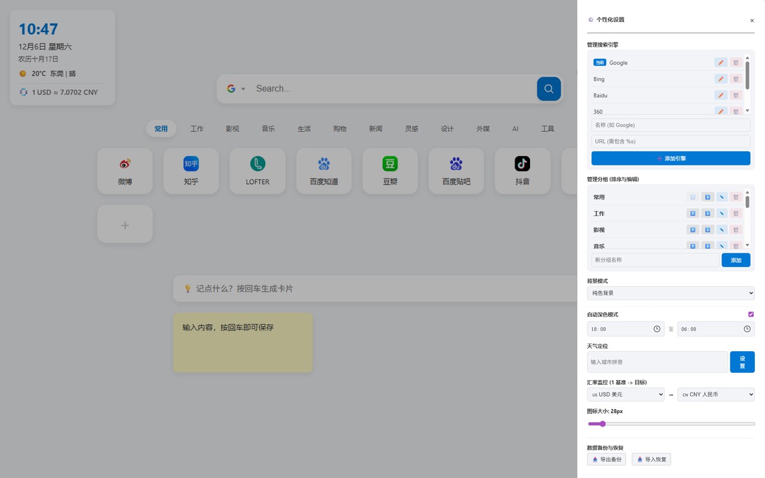Switch to the 工具 tab
The height and width of the screenshot is (478, 765).
tap(547, 128)
